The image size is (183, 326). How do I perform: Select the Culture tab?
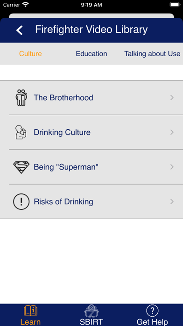(x=30, y=54)
